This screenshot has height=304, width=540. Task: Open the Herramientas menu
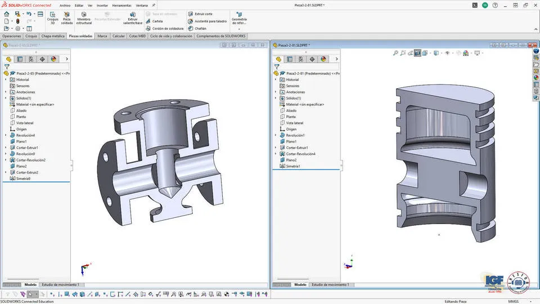121,6
